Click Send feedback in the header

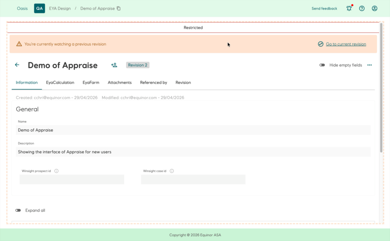tap(324, 8)
